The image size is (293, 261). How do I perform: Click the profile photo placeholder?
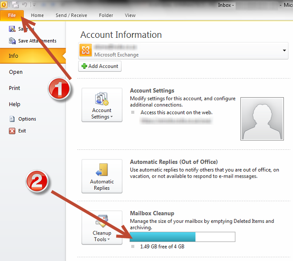(262, 119)
